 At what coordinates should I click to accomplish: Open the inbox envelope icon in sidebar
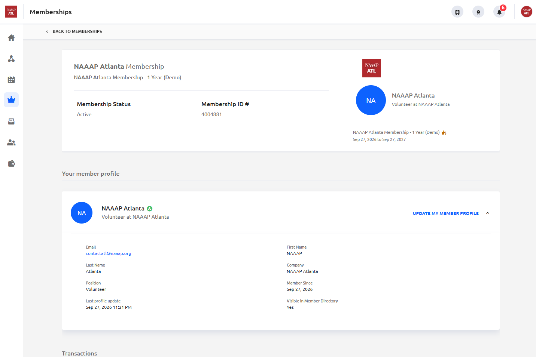click(x=11, y=121)
